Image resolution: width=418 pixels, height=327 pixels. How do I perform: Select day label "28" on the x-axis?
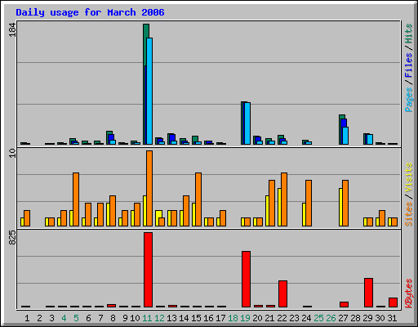coord(355,318)
